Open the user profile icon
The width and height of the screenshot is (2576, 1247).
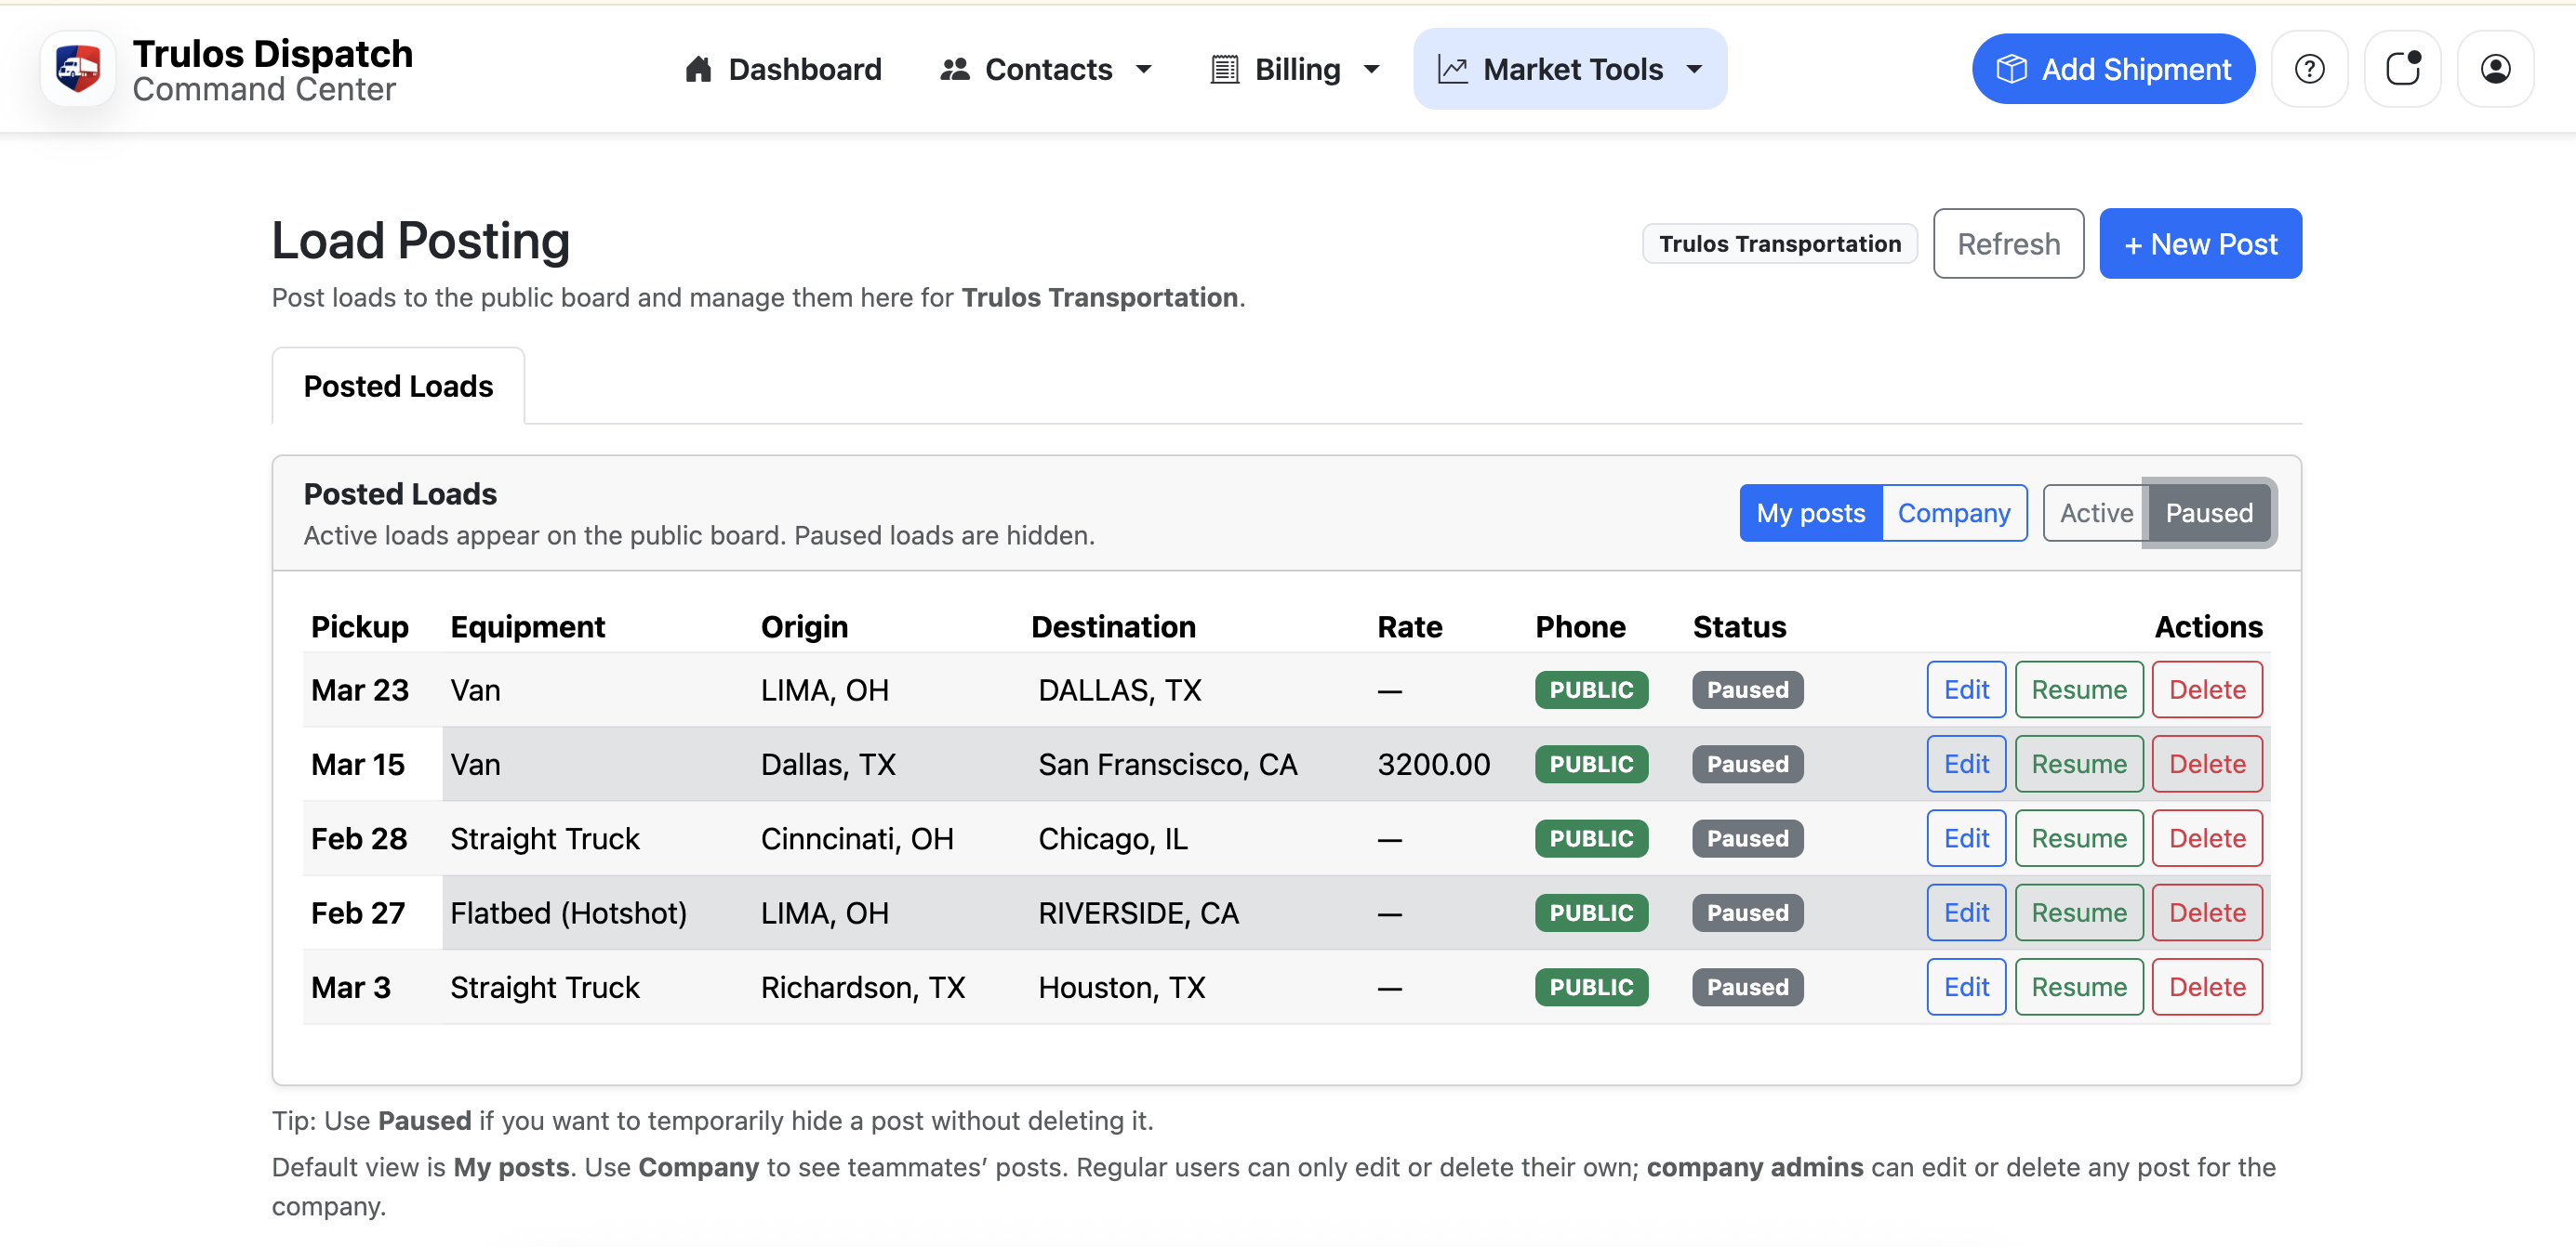pos(2495,69)
